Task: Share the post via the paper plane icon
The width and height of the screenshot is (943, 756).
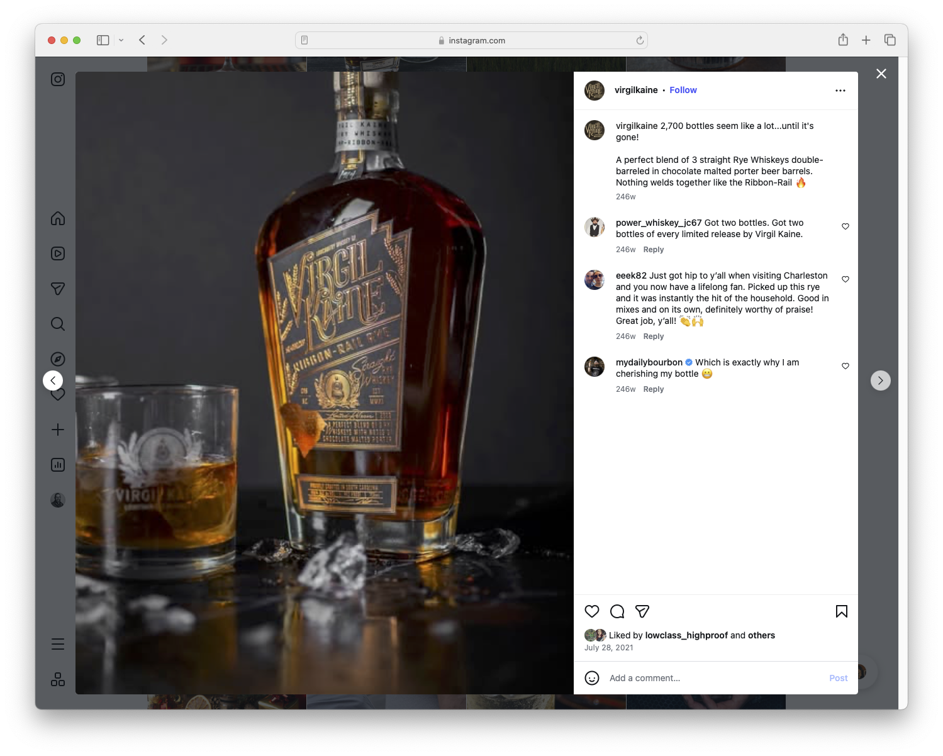Action: tap(642, 611)
